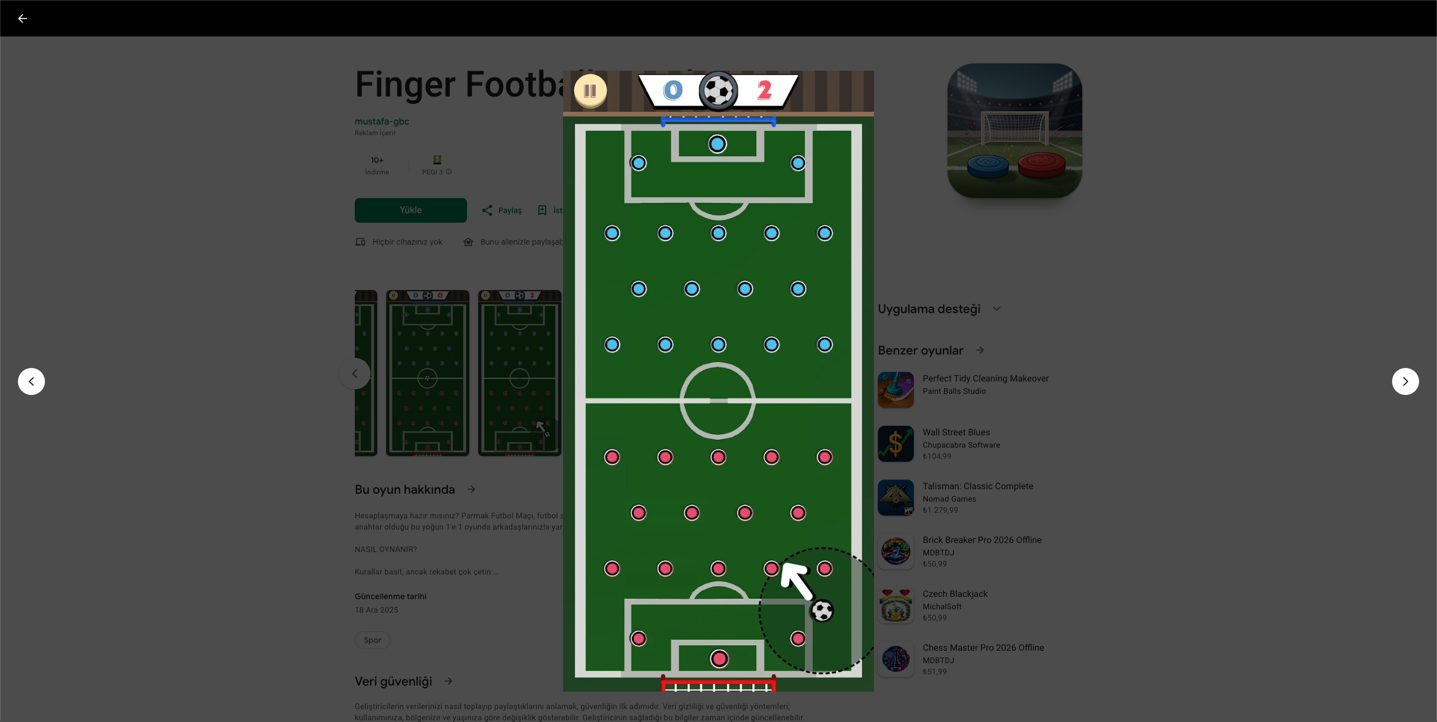Select the screenshot thumbnail showing score 0-0
1437x722 pixels.
[x=428, y=373]
